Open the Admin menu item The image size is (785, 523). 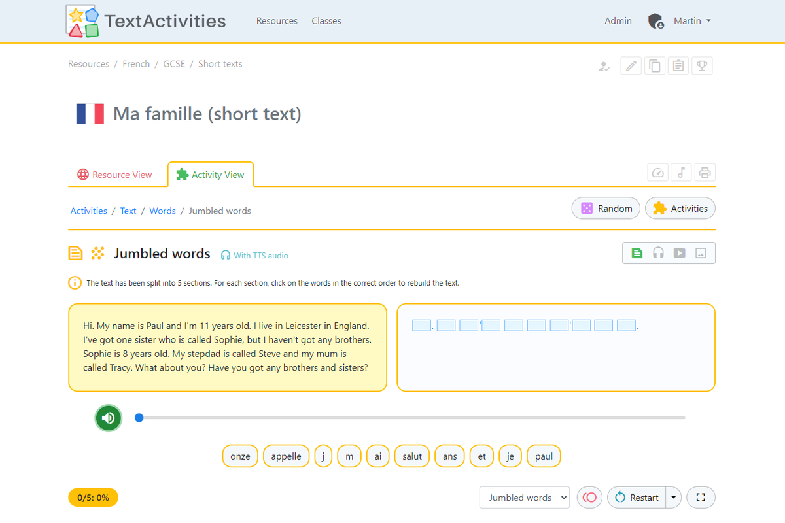pyautogui.click(x=618, y=21)
